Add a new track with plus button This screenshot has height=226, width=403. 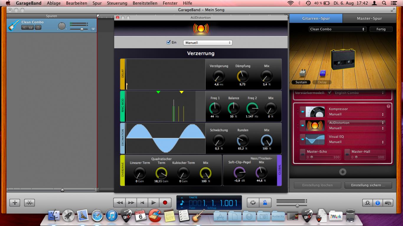point(15,203)
